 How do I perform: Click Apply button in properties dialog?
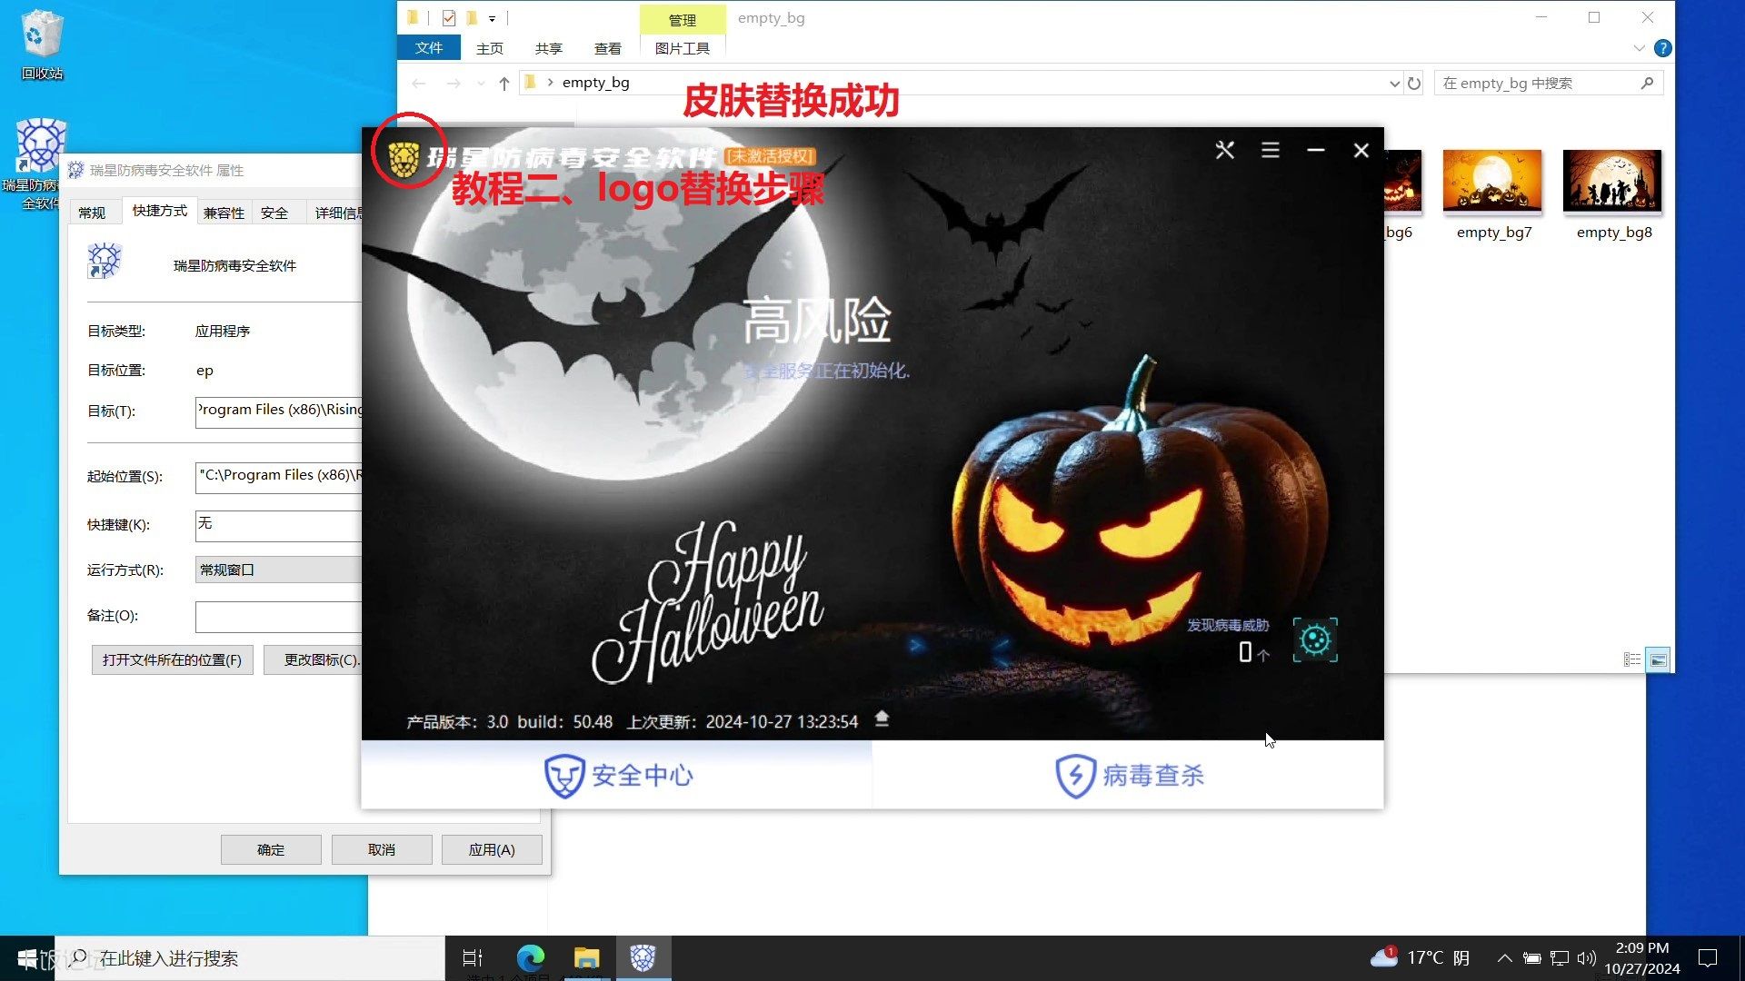tap(492, 849)
